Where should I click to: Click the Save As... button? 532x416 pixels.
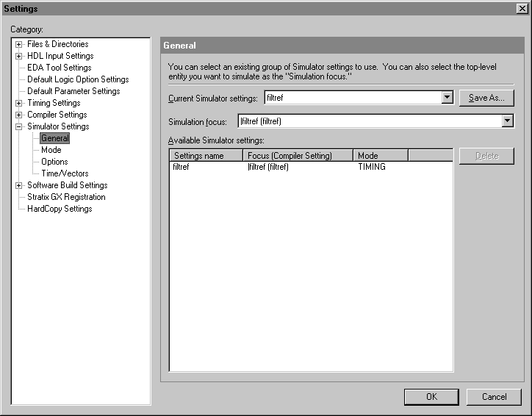tap(486, 98)
